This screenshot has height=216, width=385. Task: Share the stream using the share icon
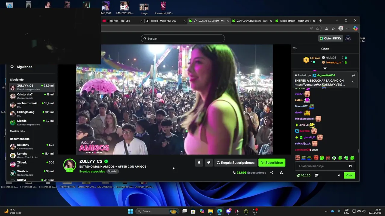[x=272, y=172]
